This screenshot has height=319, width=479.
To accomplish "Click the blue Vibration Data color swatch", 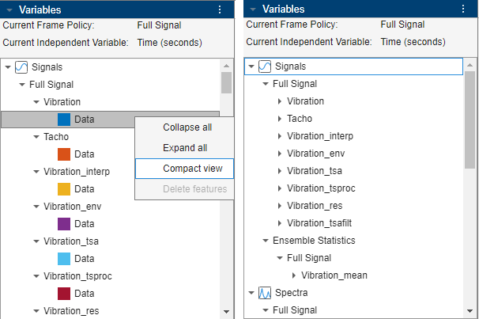I will click(64, 120).
